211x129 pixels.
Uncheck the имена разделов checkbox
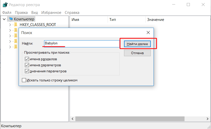[27, 59]
